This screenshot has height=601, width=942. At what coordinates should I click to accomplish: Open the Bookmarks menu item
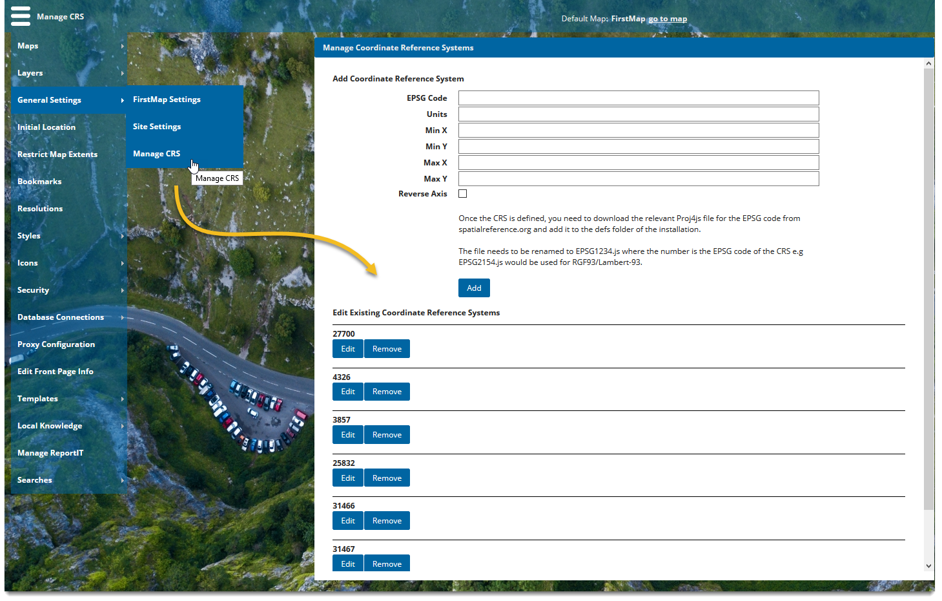point(39,182)
